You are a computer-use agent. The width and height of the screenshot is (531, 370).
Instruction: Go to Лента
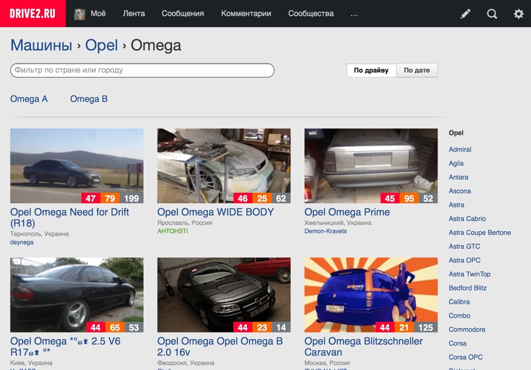(134, 13)
